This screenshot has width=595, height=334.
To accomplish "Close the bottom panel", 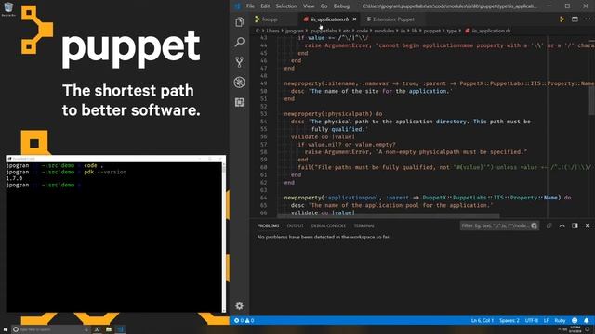I will pyautogui.click(x=588, y=225).
